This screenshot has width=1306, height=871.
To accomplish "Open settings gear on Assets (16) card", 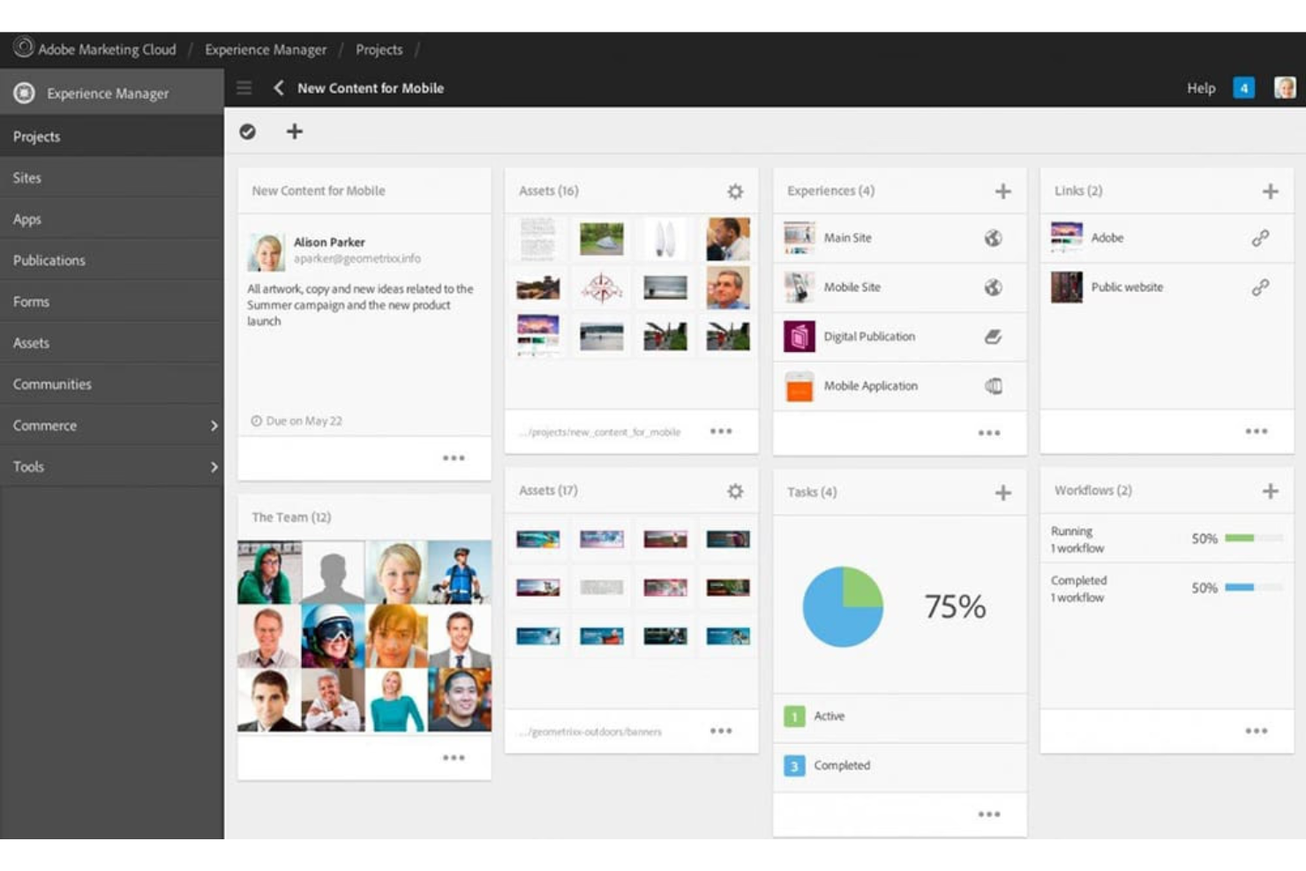I will (x=735, y=191).
